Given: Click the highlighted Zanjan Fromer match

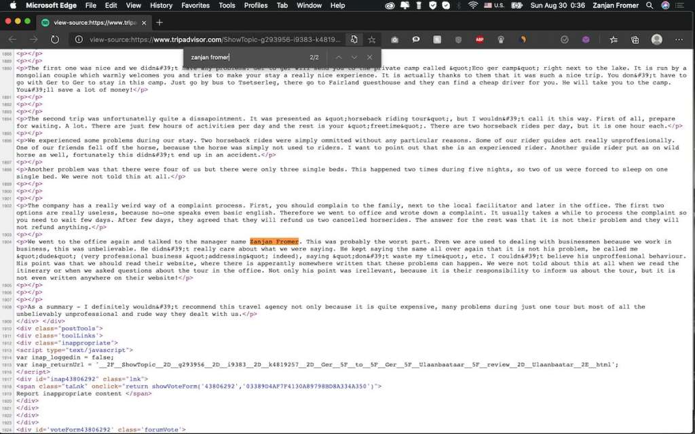Looking at the screenshot, I should pos(274,241).
